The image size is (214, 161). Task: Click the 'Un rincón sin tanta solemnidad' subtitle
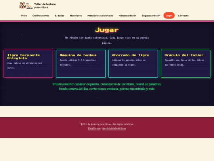point(107,40)
